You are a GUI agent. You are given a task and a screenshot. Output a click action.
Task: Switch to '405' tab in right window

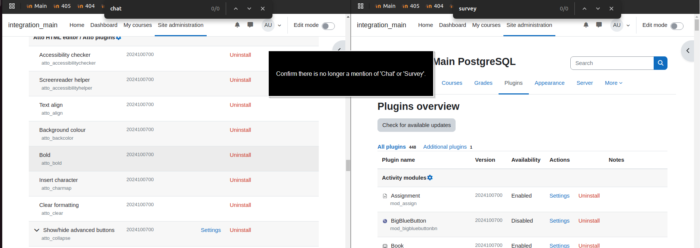click(x=411, y=6)
